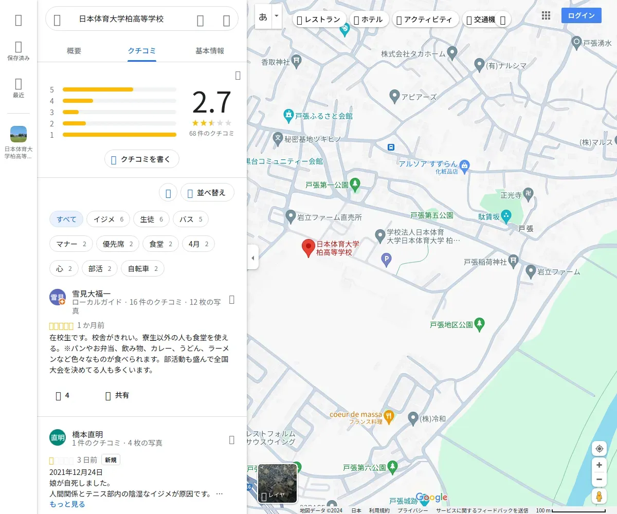Filter map by 交通機関

[481, 20]
